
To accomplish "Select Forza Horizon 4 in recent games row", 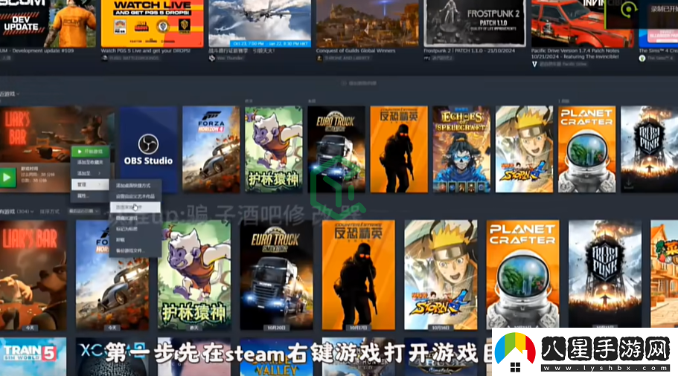I will click(x=211, y=149).
